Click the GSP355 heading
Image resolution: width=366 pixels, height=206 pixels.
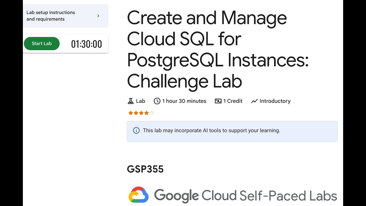tap(145, 169)
